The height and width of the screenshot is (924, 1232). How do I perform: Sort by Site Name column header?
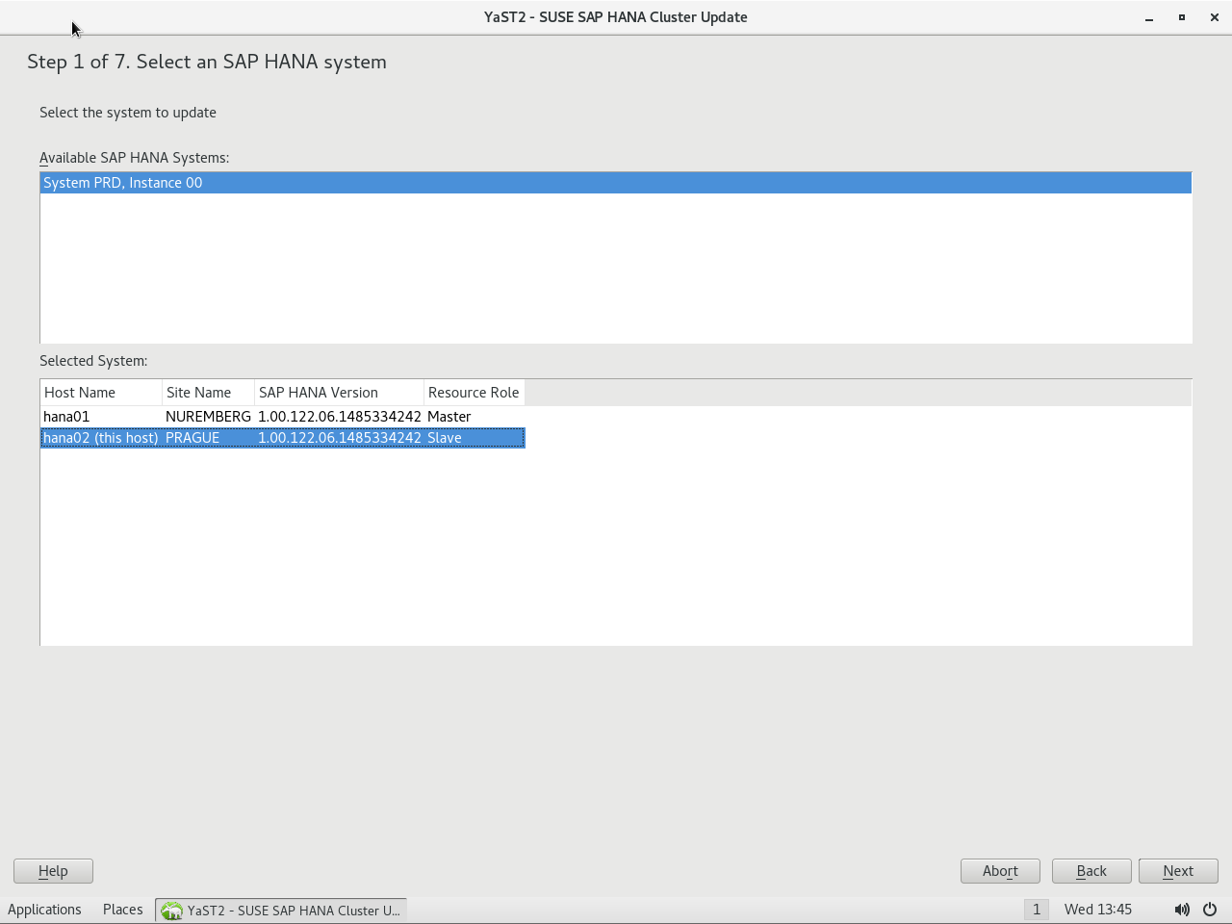[x=207, y=393]
